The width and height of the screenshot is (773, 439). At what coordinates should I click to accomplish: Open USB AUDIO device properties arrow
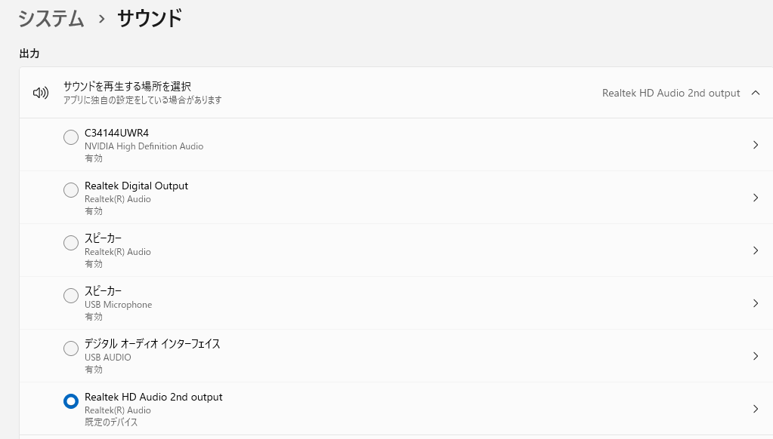coord(756,356)
